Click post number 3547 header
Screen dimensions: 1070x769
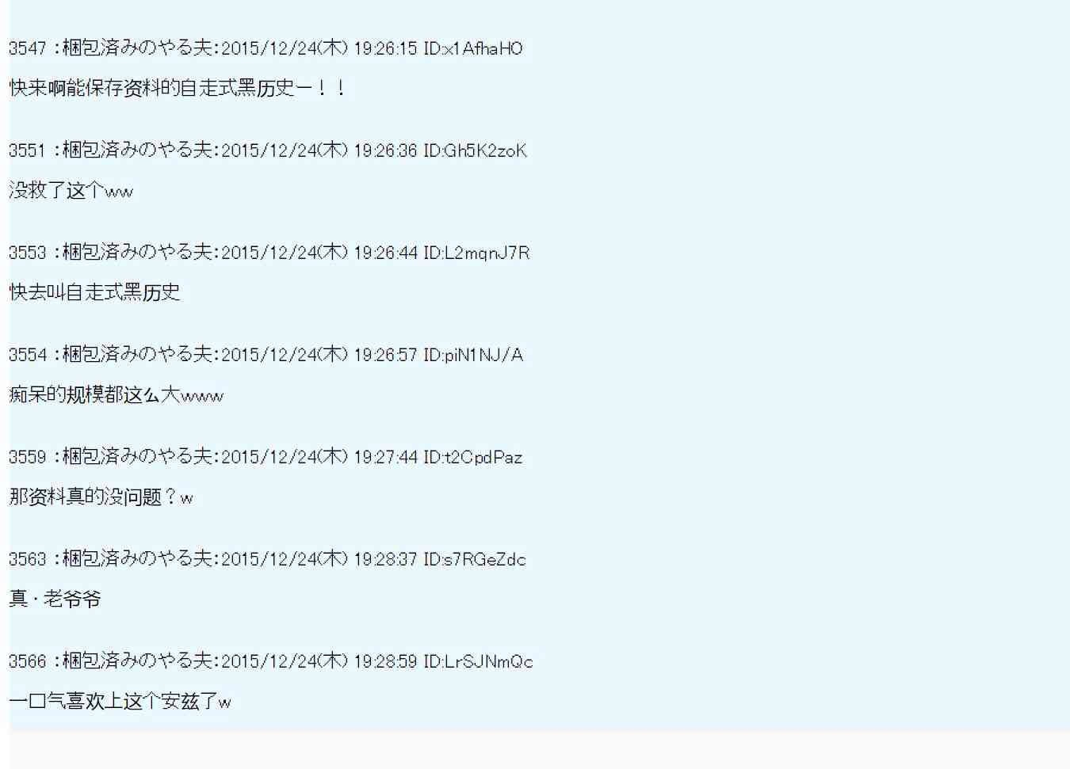(x=266, y=48)
